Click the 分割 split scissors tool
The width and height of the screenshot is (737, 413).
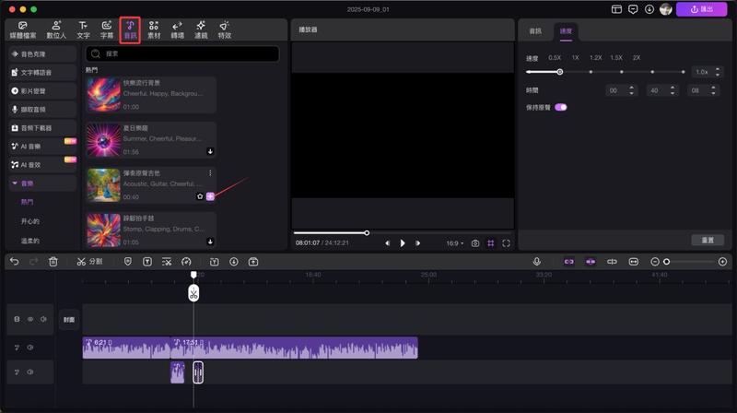pyautogui.click(x=89, y=262)
